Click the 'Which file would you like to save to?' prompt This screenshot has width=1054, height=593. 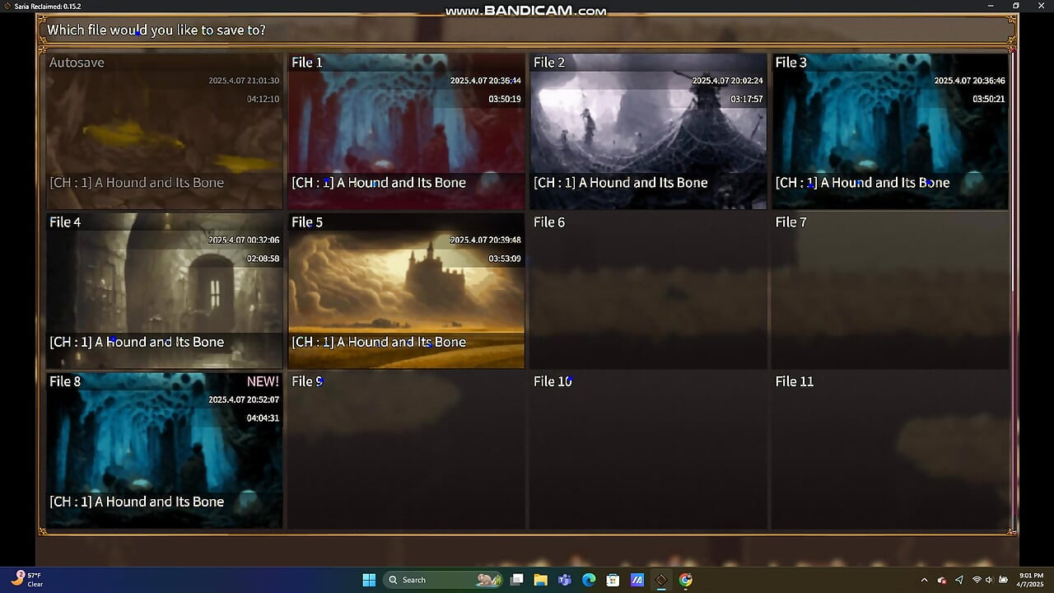pyautogui.click(x=156, y=30)
